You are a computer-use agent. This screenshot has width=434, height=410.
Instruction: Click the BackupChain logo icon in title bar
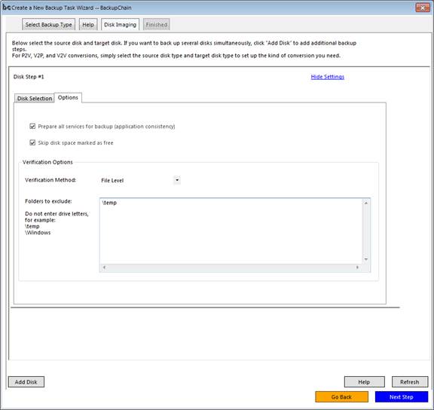6,8
